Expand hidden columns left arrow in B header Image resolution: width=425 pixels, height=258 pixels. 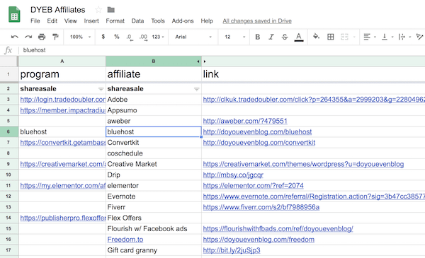pos(198,61)
